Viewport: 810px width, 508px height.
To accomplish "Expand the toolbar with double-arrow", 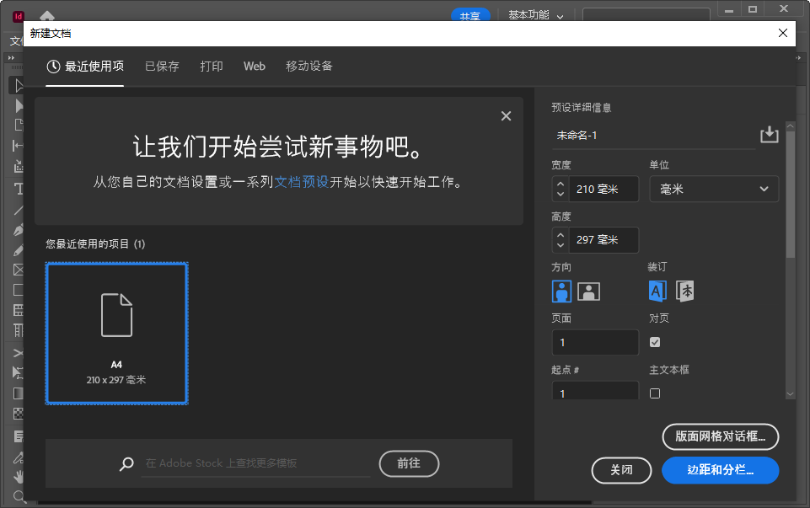I will click(x=11, y=58).
